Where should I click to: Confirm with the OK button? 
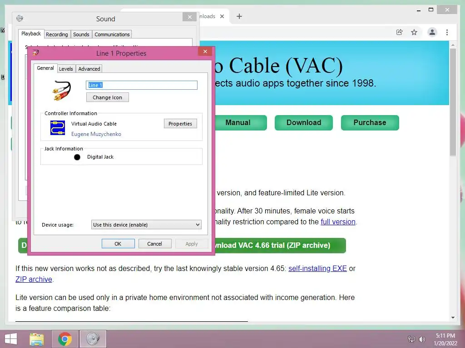[x=118, y=243]
